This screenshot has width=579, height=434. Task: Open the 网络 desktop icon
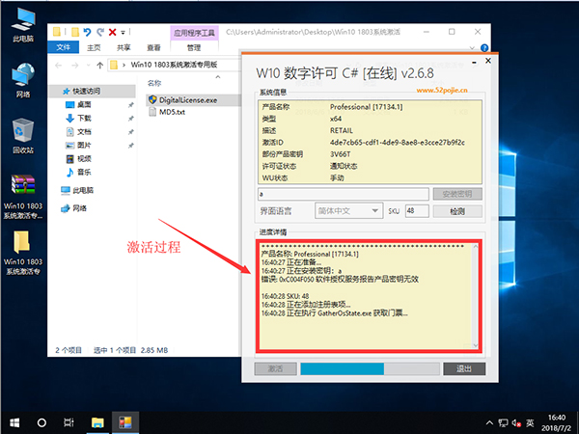coord(23,80)
